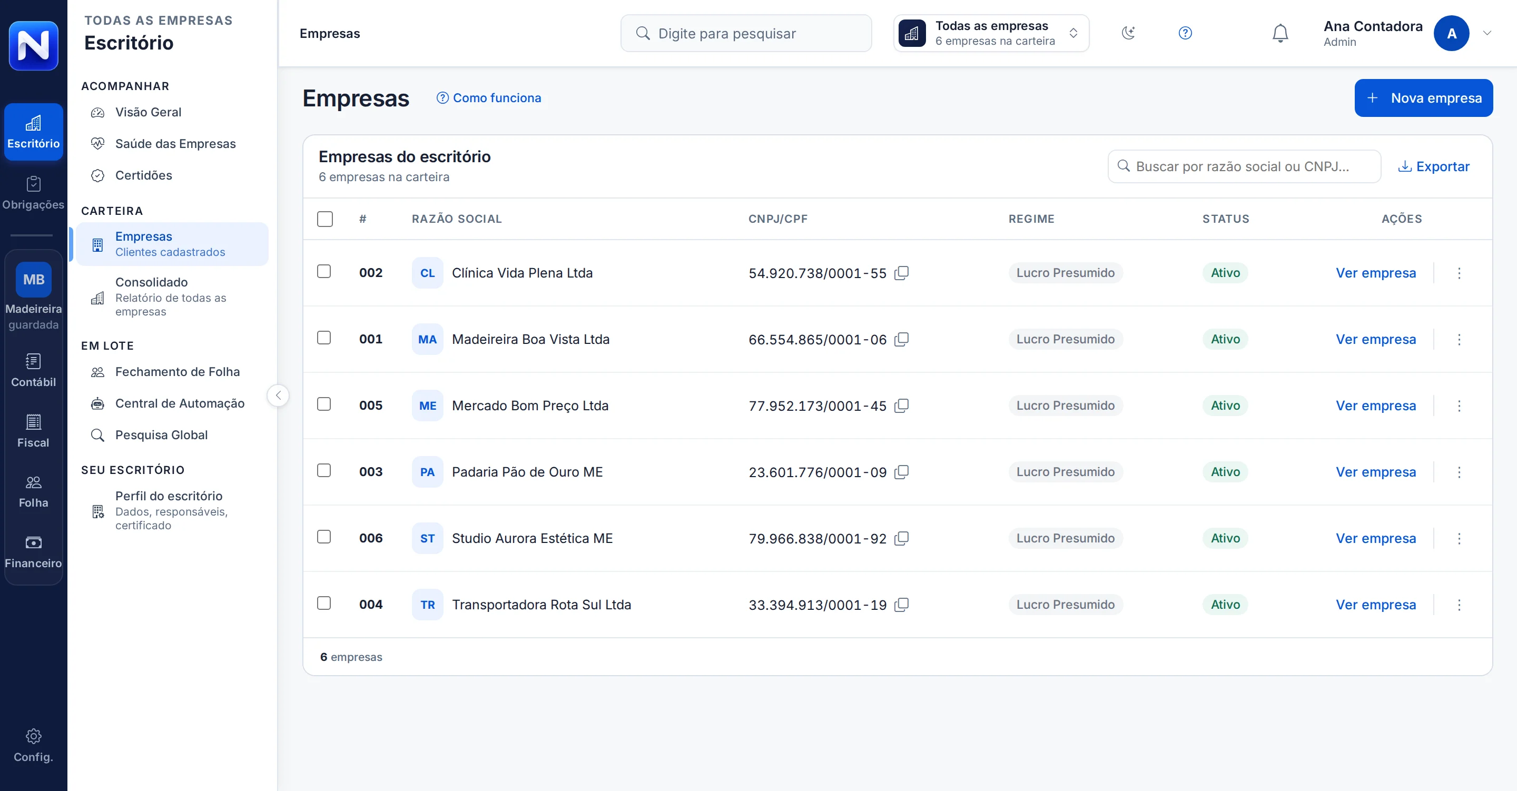Check the Mercado Bom Preço row checkbox
This screenshot has height=791, width=1517.
click(x=324, y=404)
